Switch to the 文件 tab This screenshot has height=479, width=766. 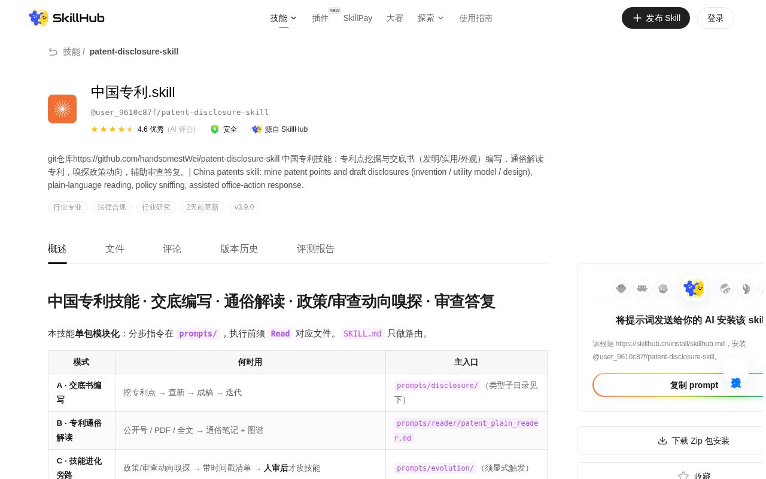click(x=115, y=249)
